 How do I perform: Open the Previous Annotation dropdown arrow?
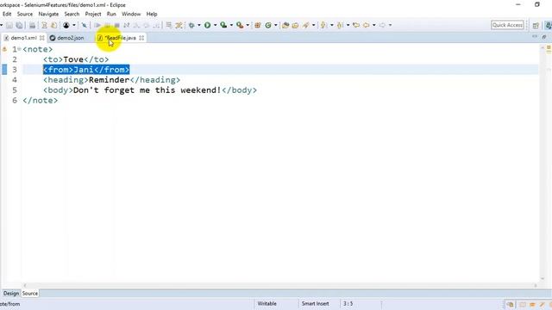pyautogui.click(x=348, y=25)
